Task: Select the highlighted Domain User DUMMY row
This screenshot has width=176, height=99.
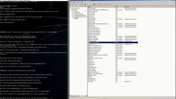Action: 113,43
